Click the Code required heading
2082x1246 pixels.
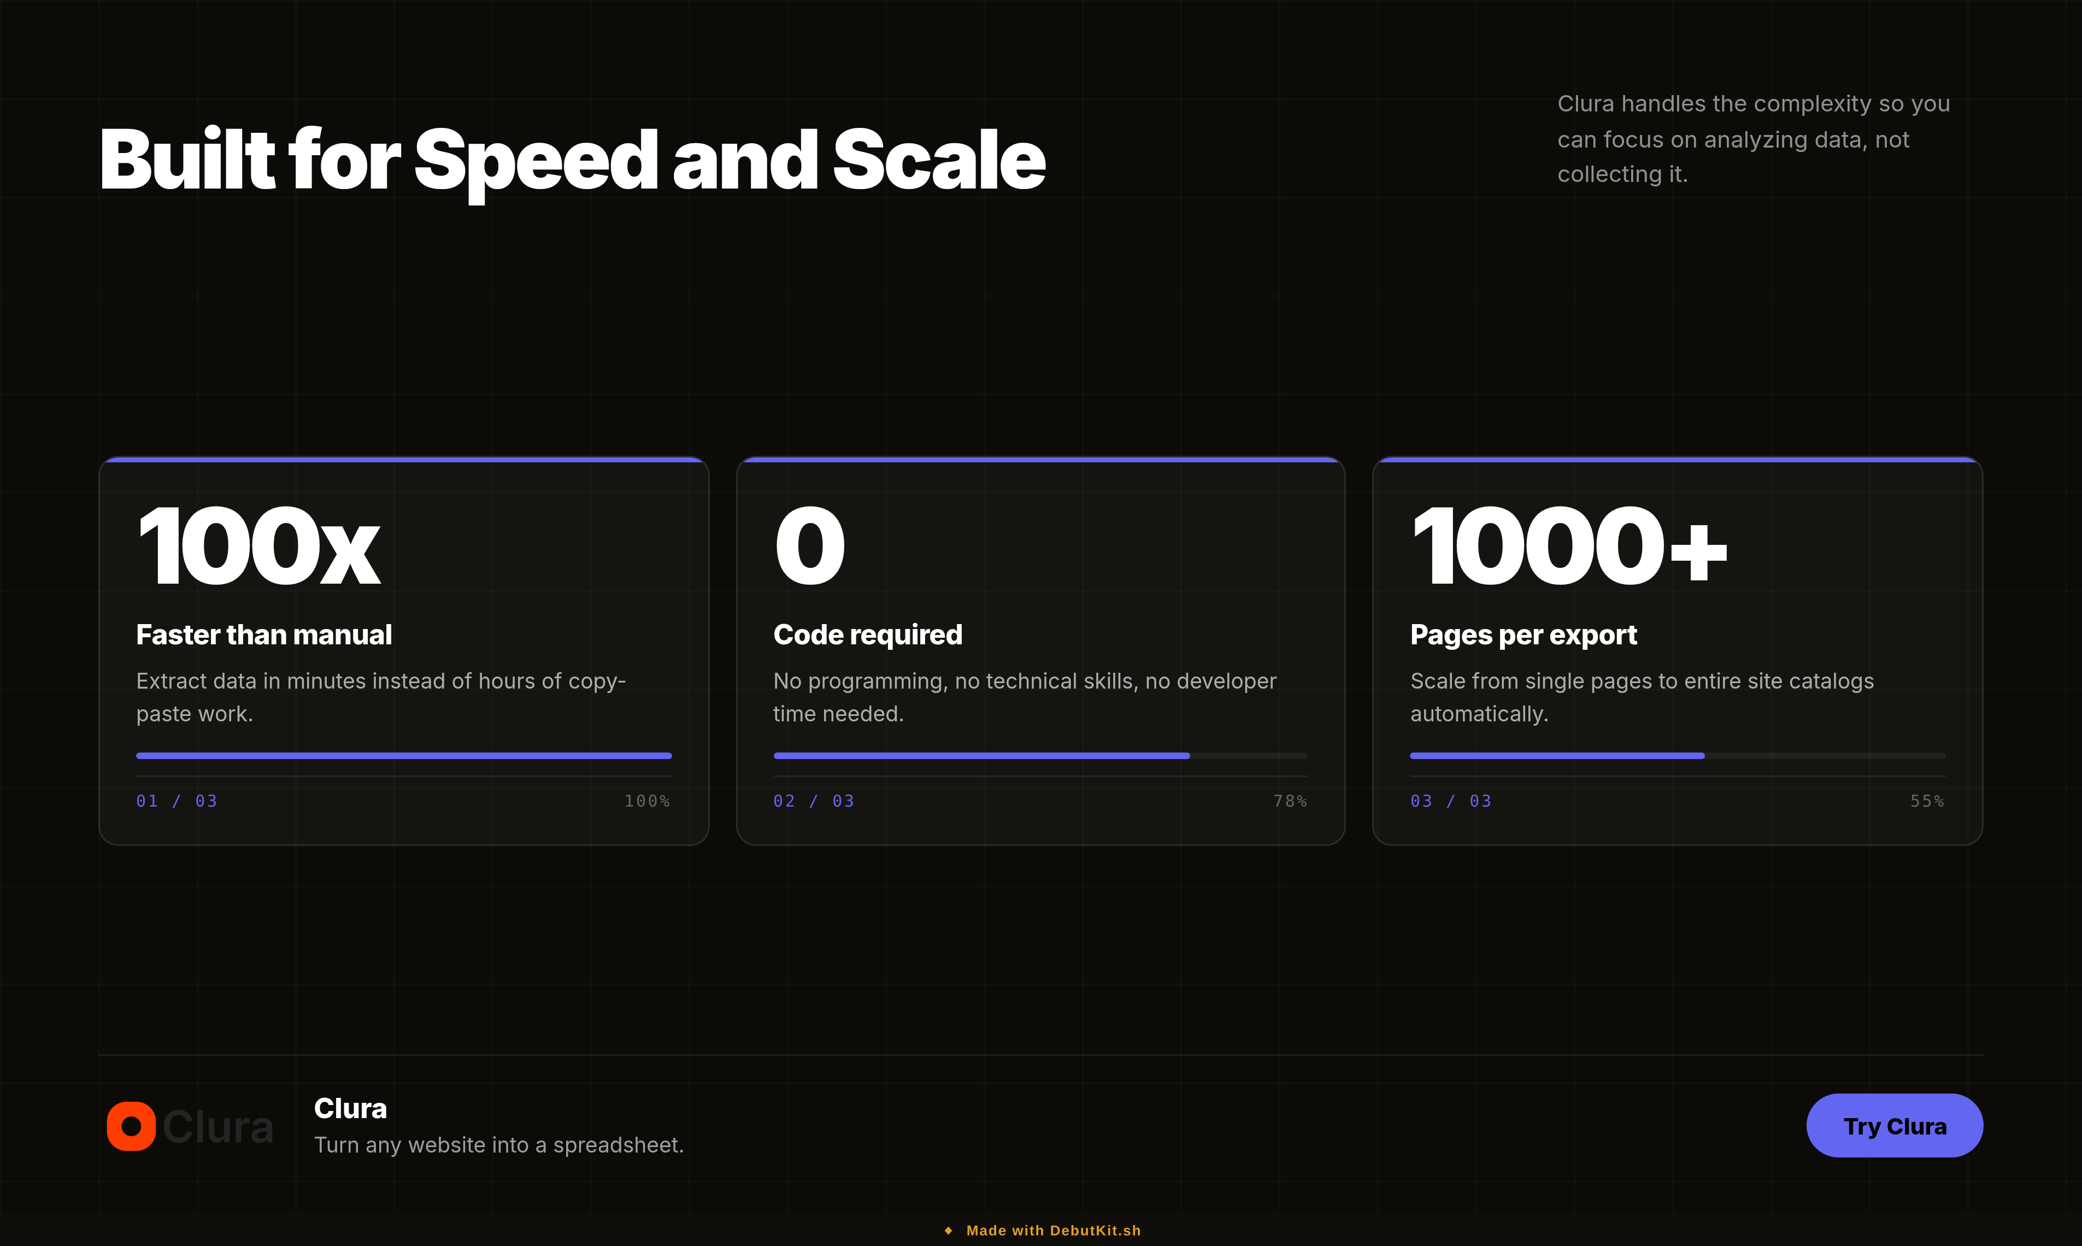click(868, 635)
